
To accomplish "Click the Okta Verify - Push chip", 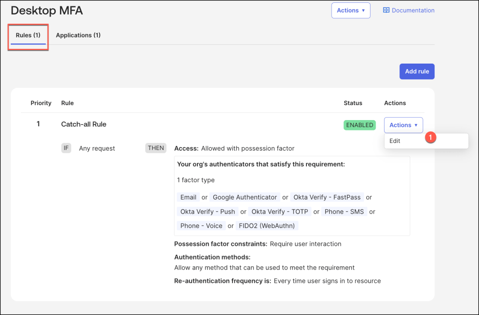I will pos(208,212).
